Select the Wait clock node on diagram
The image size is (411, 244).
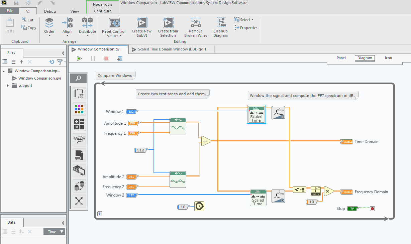199,207
